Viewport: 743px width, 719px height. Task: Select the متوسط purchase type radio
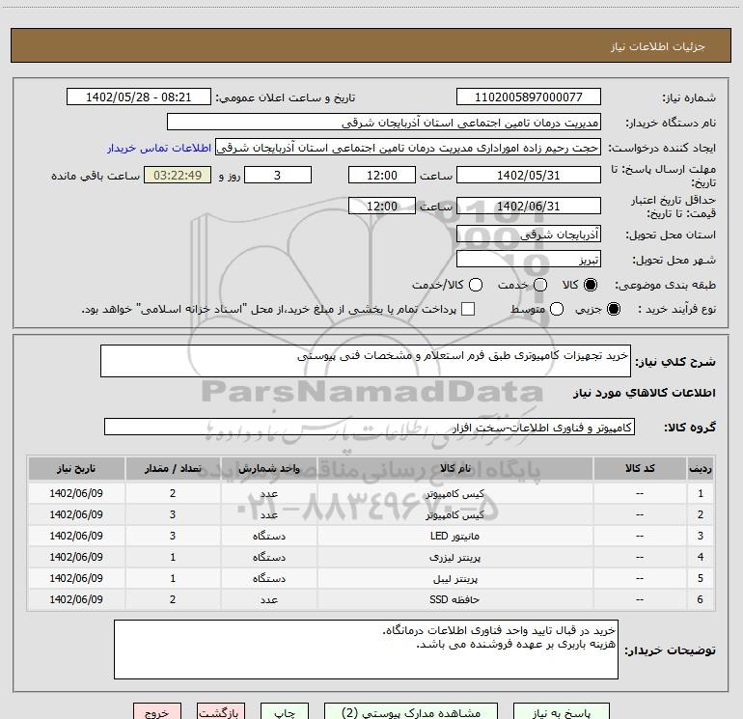tap(557, 309)
